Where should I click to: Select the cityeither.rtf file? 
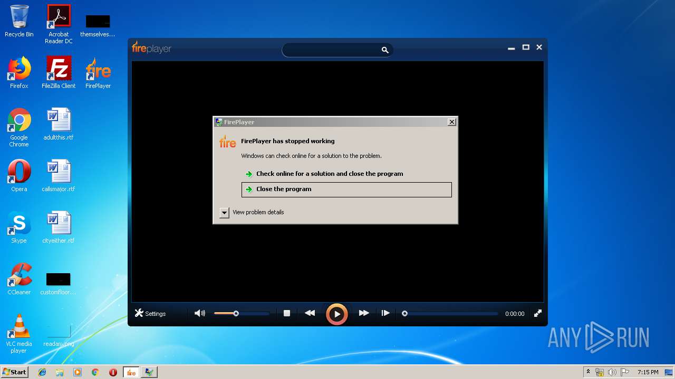point(59,227)
